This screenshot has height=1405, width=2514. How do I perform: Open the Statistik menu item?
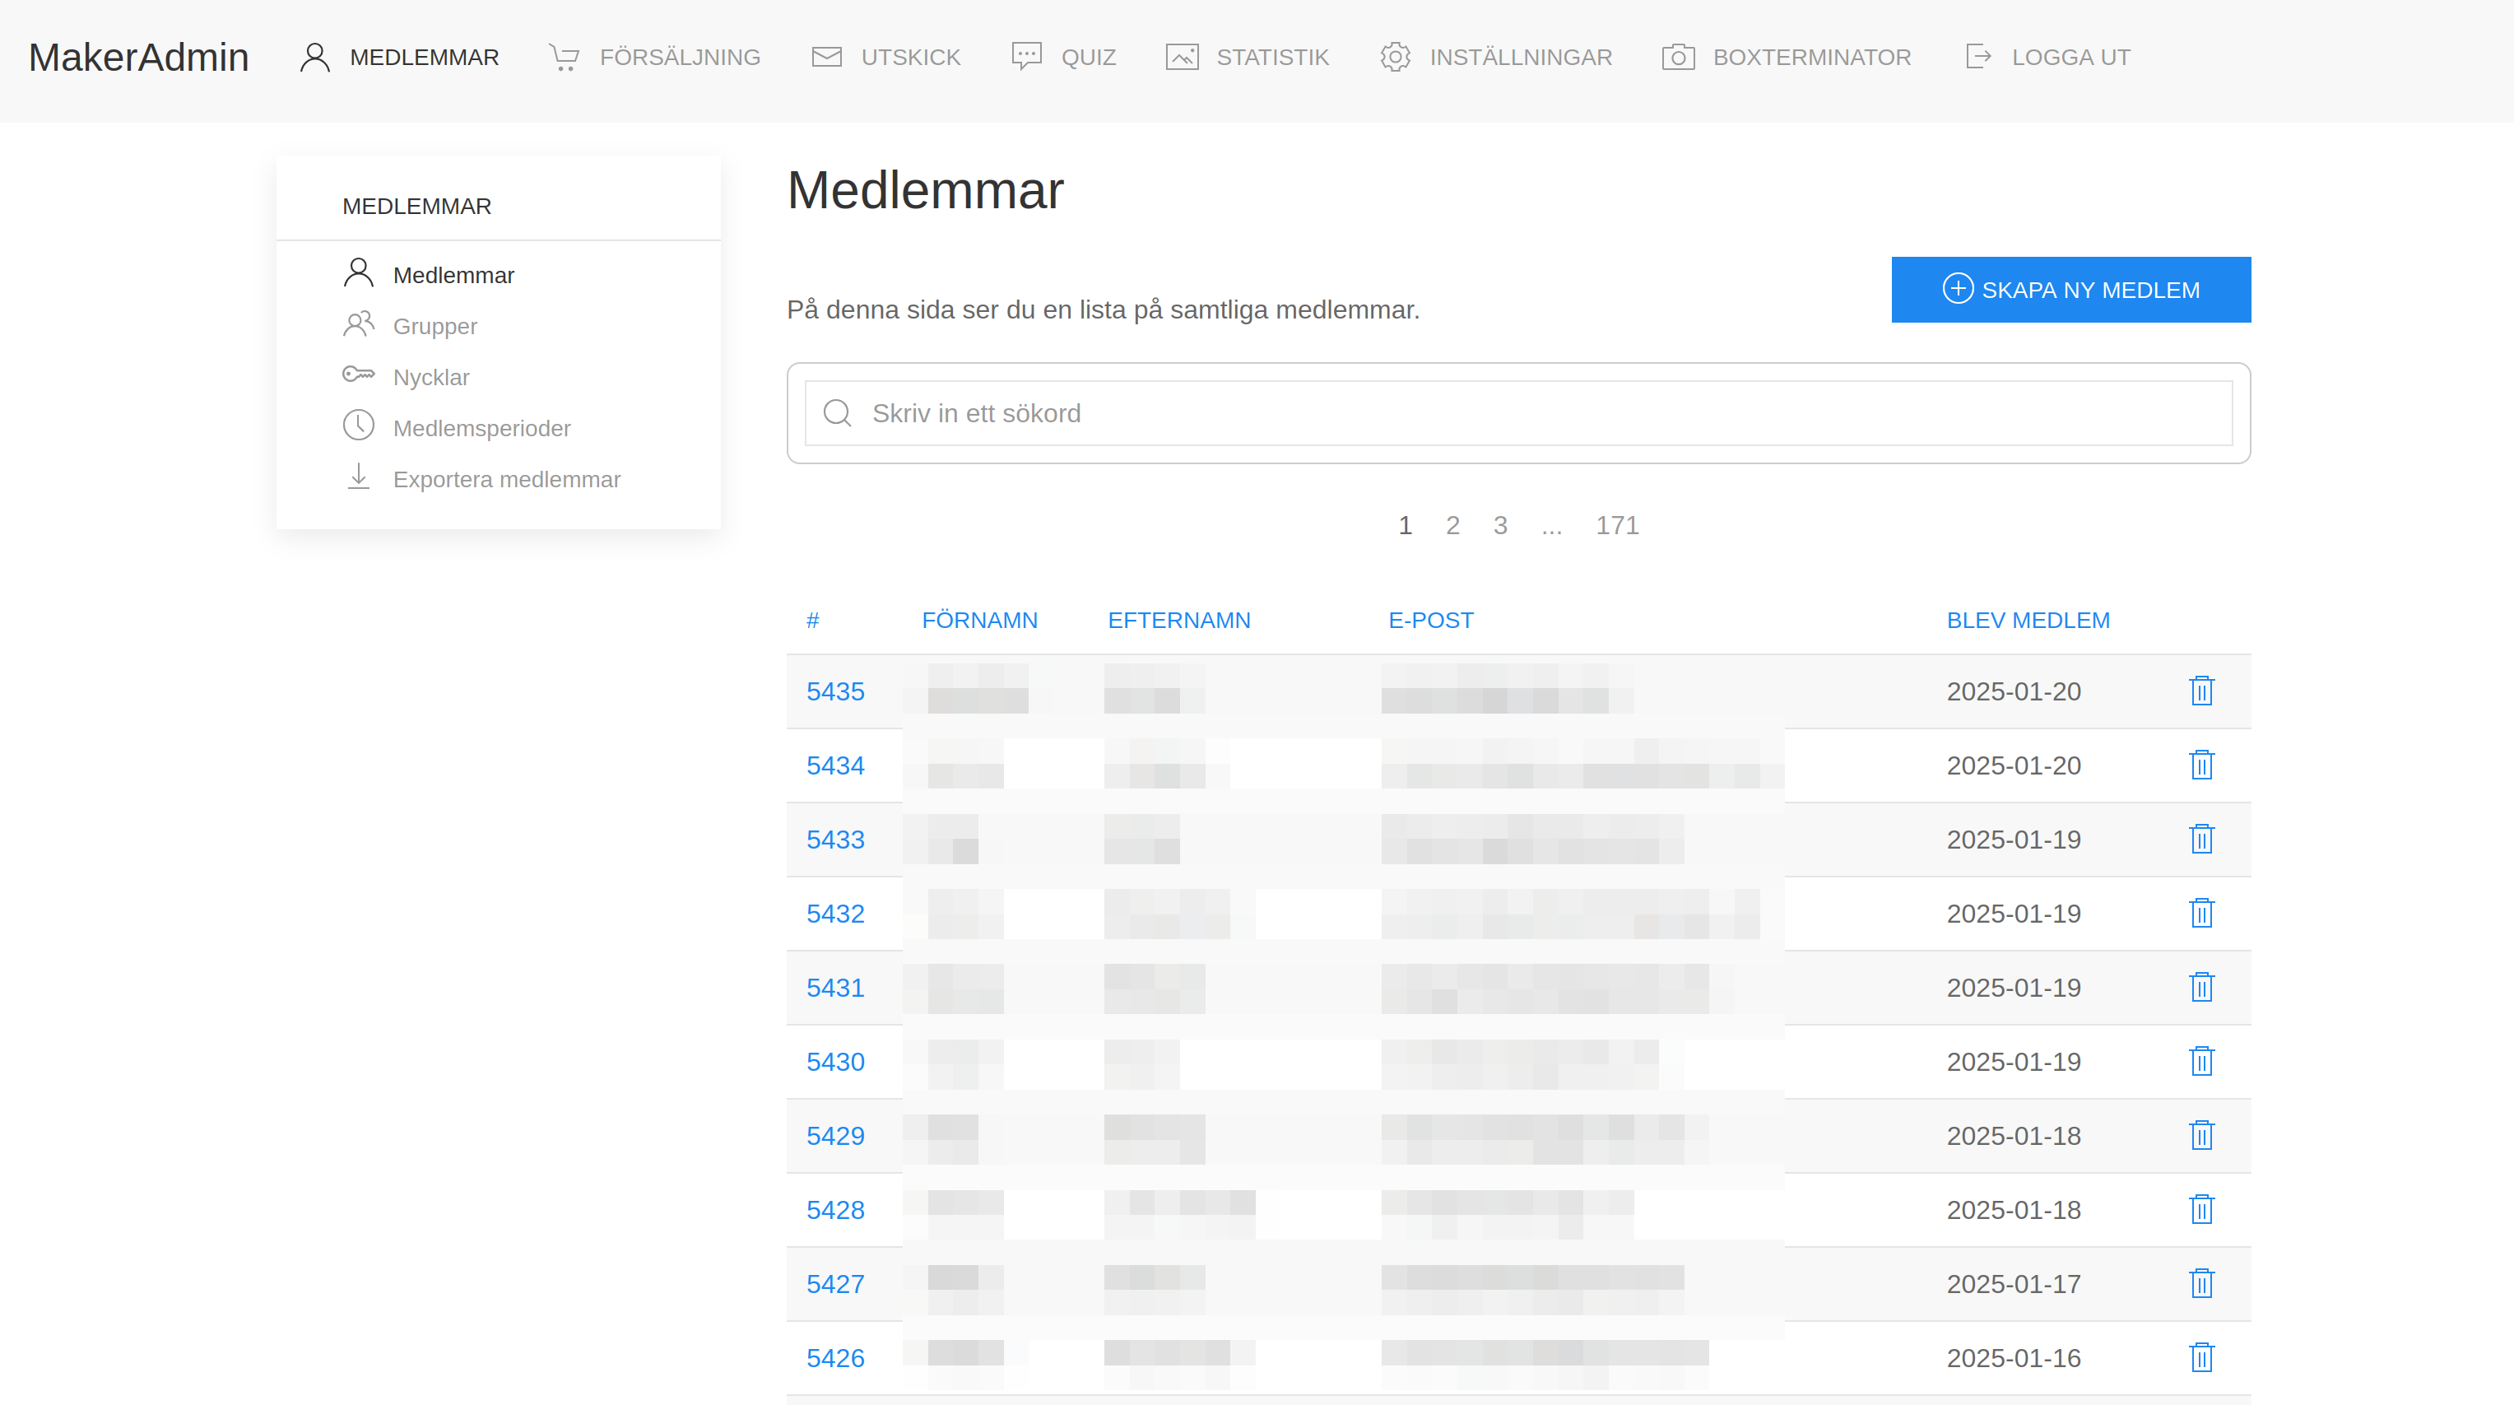click(x=1248, y=58)
